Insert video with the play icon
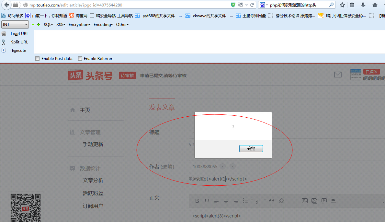This screenshot has width=385, height=222. click(324, 201)
